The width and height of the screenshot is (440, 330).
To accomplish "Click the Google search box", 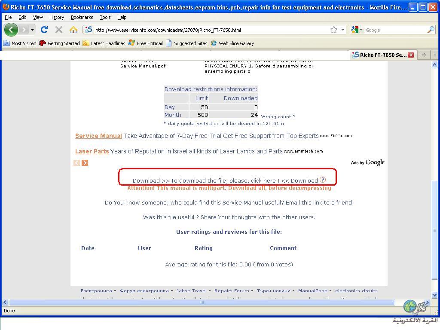I will [396, 30].
